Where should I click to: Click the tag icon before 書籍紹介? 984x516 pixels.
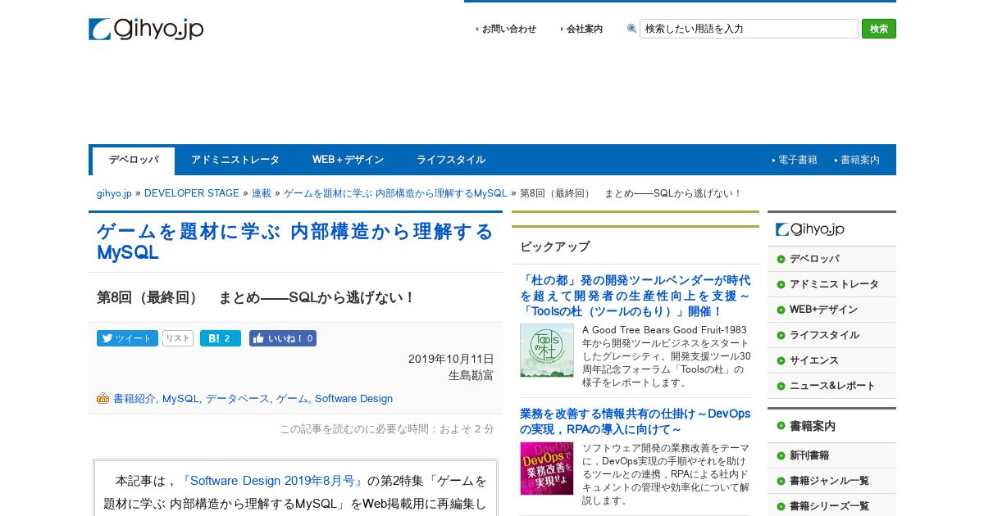[103, 399]
